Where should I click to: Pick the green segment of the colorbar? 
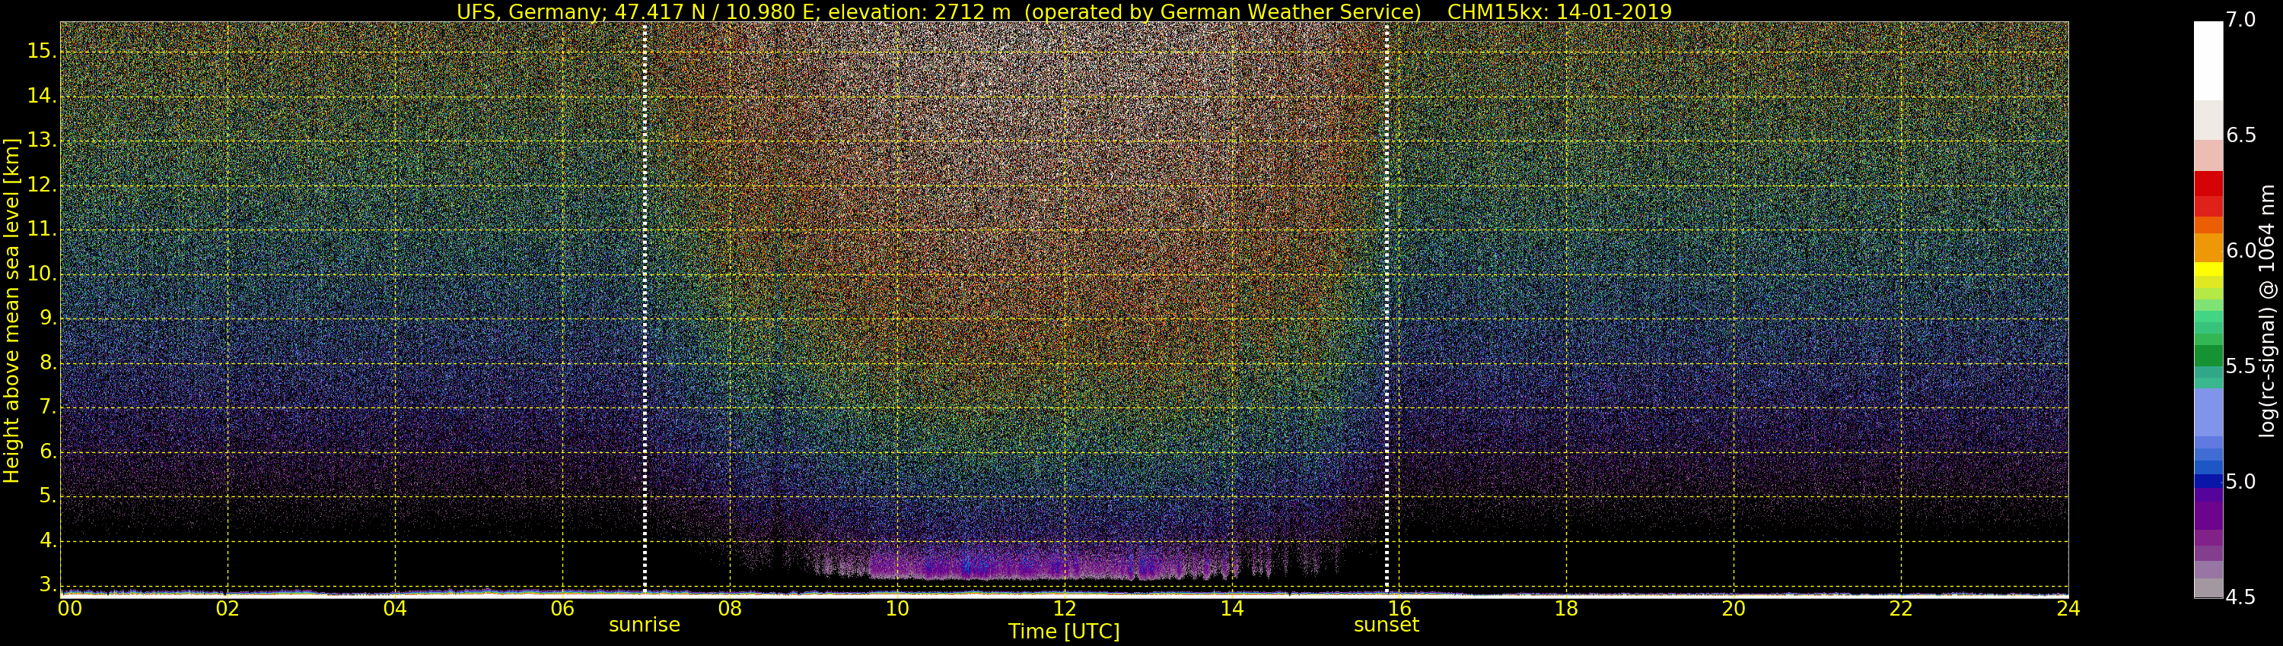(2208, 356)
